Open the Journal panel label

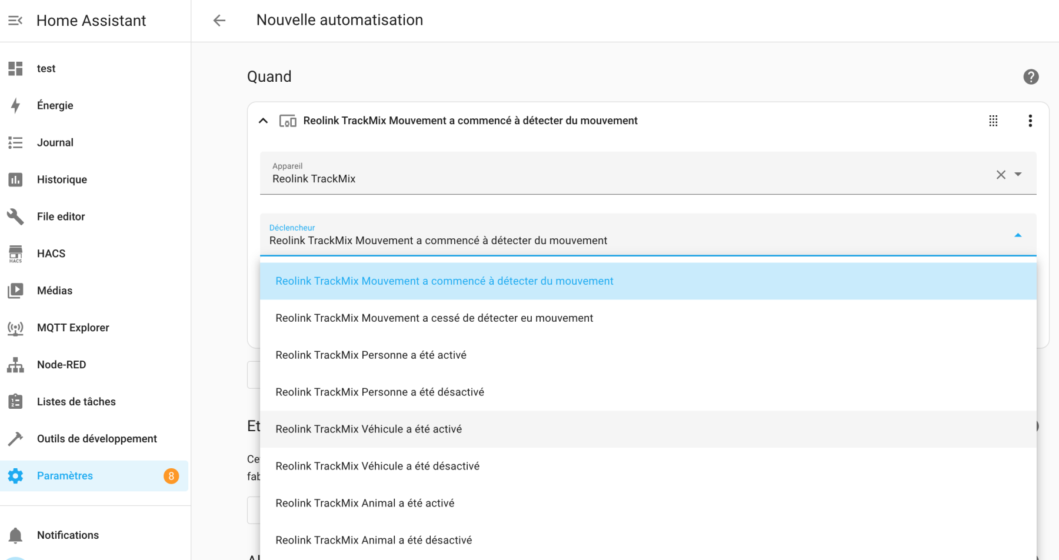pyautogui.click(x=55, y=143)
